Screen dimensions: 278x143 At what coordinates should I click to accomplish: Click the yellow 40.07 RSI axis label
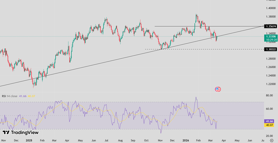tap(270, 125)
